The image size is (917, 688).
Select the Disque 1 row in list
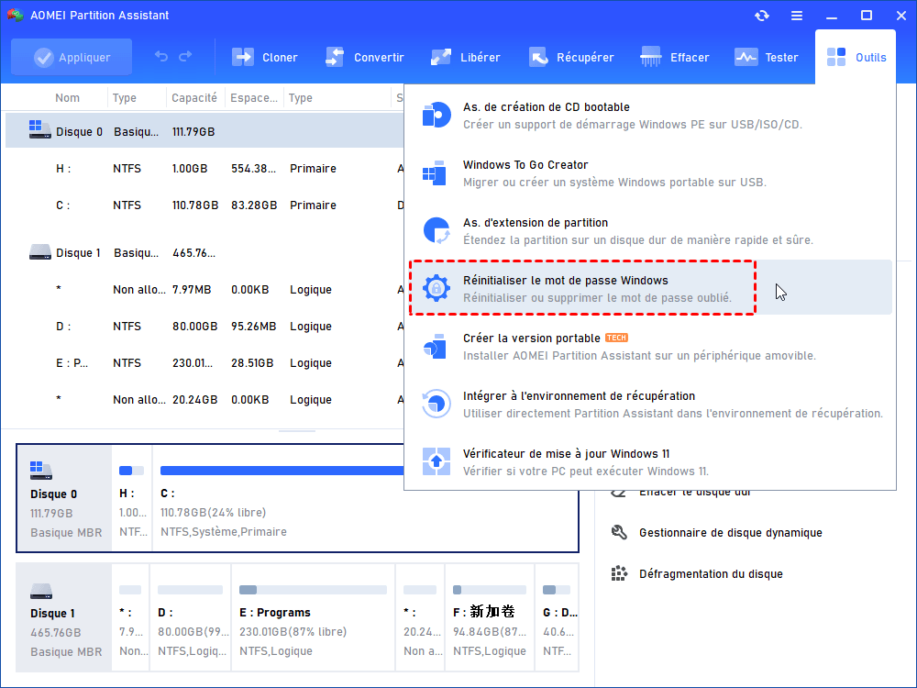coord(204,253)
